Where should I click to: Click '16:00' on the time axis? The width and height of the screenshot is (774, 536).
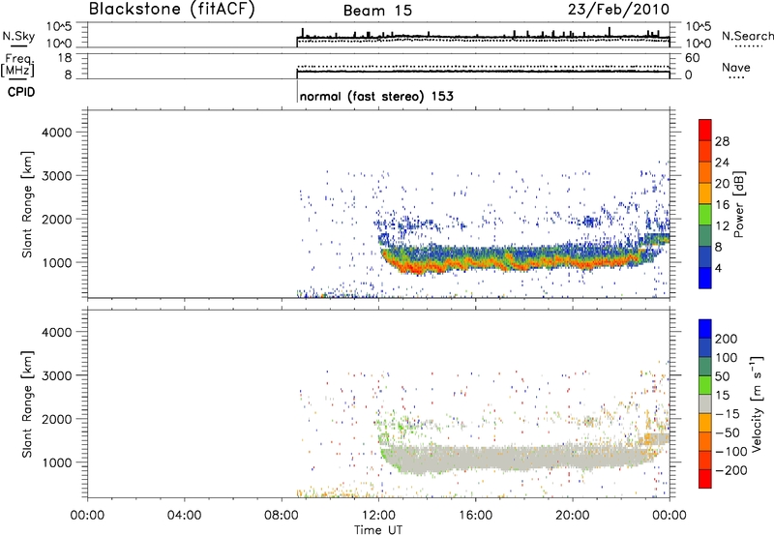[475, 516]
